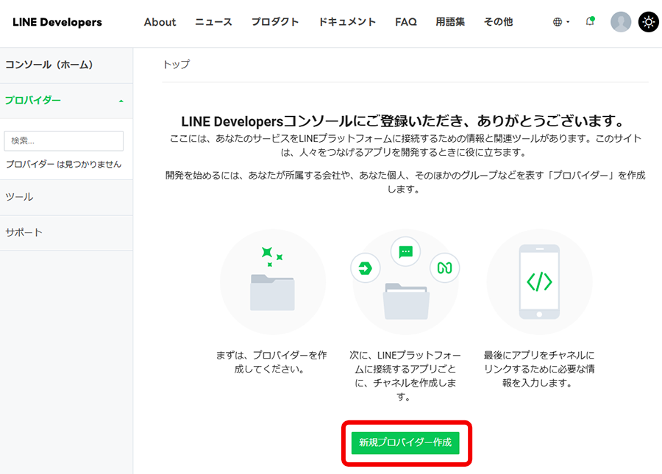The height and width of the screenshot is (474, 662).
Task: Click the sparkling folder provider illustration
Action: (x=272, y=281)
